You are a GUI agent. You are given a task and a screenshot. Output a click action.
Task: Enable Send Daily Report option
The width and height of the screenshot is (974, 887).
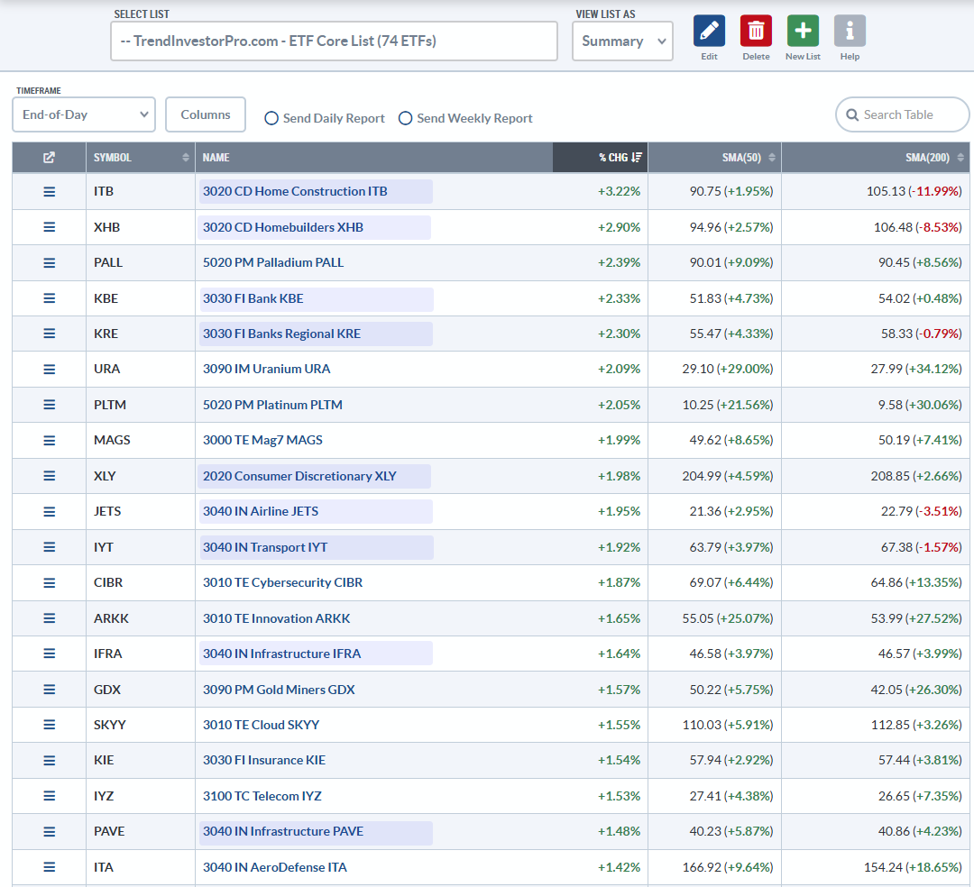tap(271, 118)
